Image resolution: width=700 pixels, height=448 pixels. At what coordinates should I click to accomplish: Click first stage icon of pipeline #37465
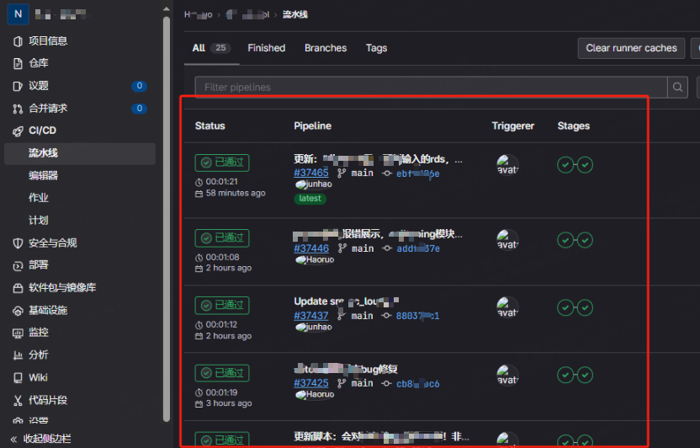(565, 165)
